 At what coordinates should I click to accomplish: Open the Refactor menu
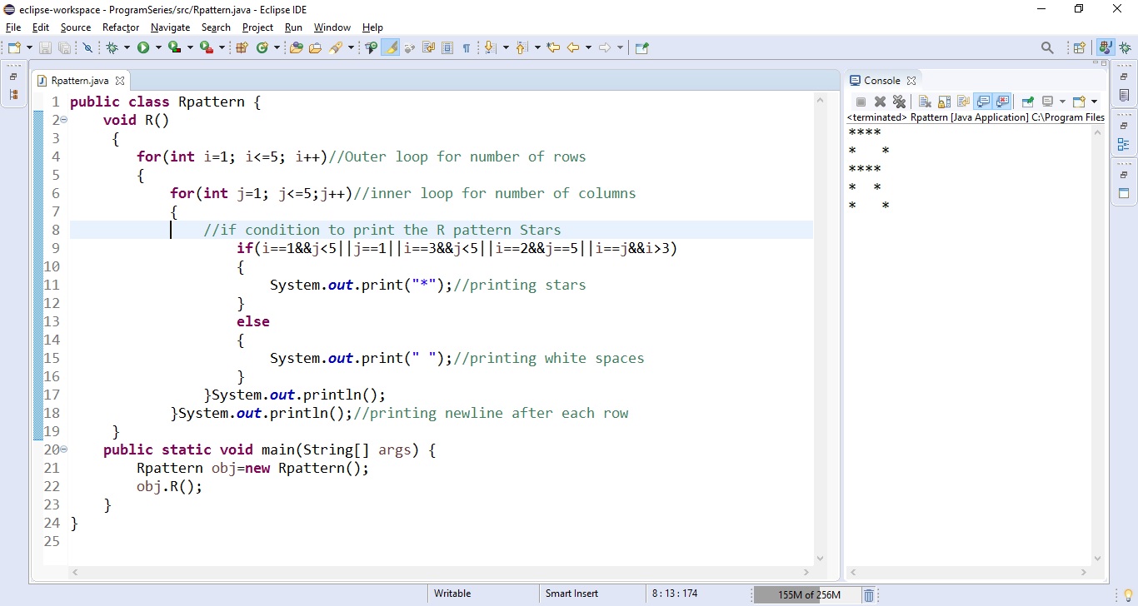click(120, 27)
